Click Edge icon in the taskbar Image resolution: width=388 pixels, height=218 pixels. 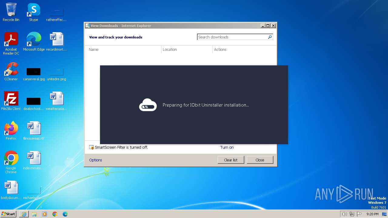65,214
